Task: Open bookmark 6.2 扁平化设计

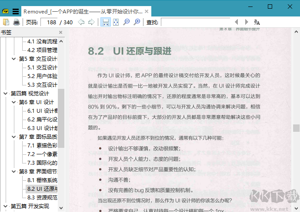Action: pyautogui.click(x=42, y=119)
